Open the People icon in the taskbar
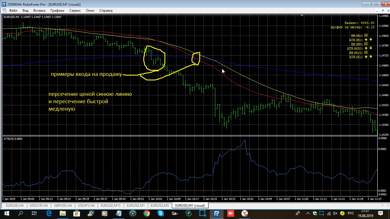 (298, 213)
